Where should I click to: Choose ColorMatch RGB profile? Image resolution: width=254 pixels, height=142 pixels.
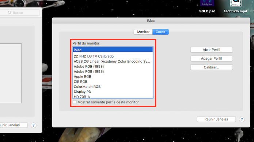(x=113, y=87)
